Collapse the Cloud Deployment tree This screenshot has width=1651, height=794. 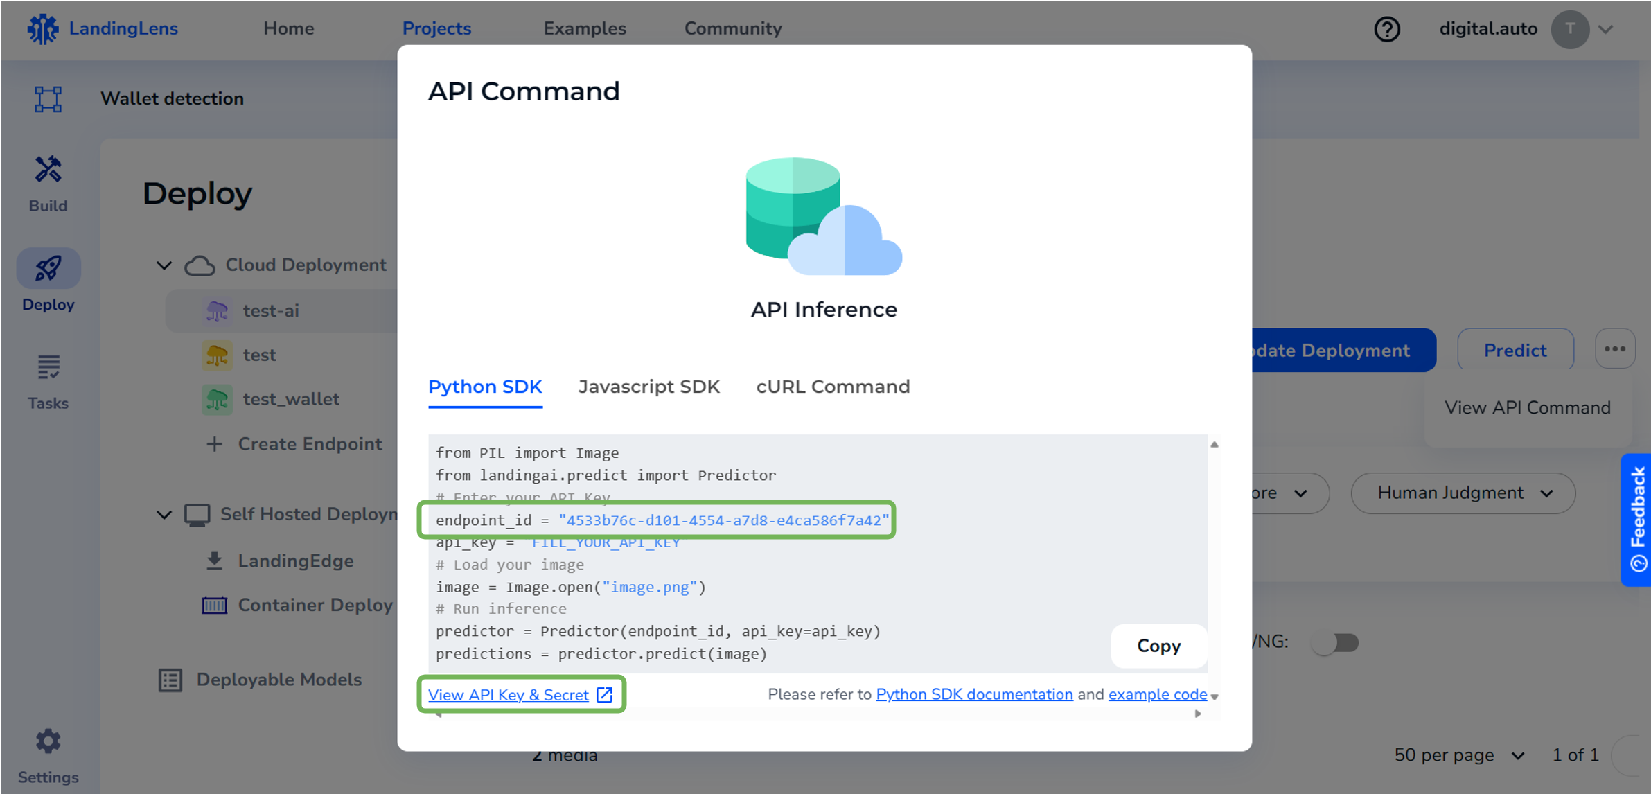point(164,265)
